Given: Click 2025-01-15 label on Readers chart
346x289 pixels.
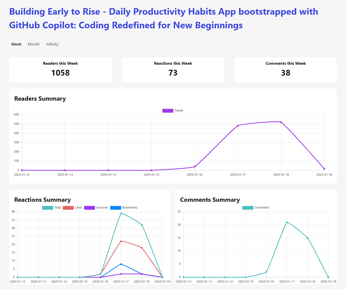Looking at the screenshot, I should point(151,175).
